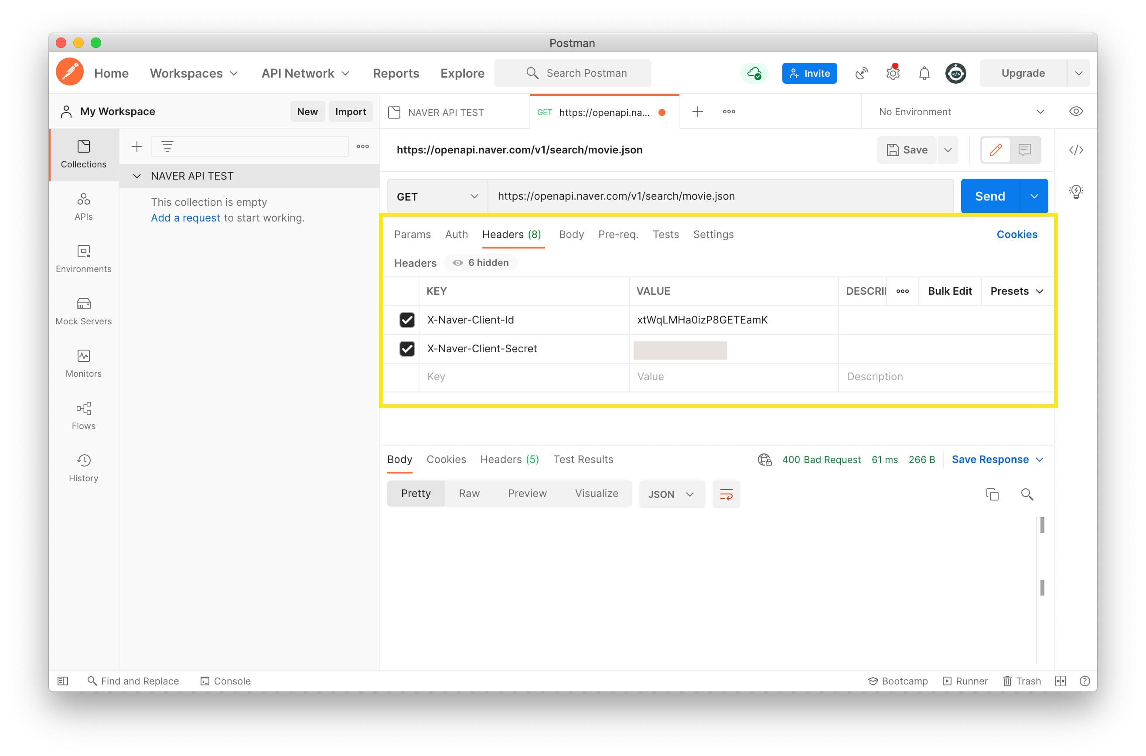
Task: Open the Monitors sidebar panel
Action: [x=83, y=363]
